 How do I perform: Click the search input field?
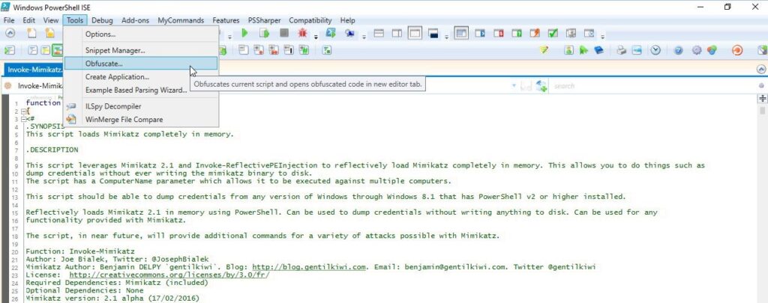coord(653,86)
